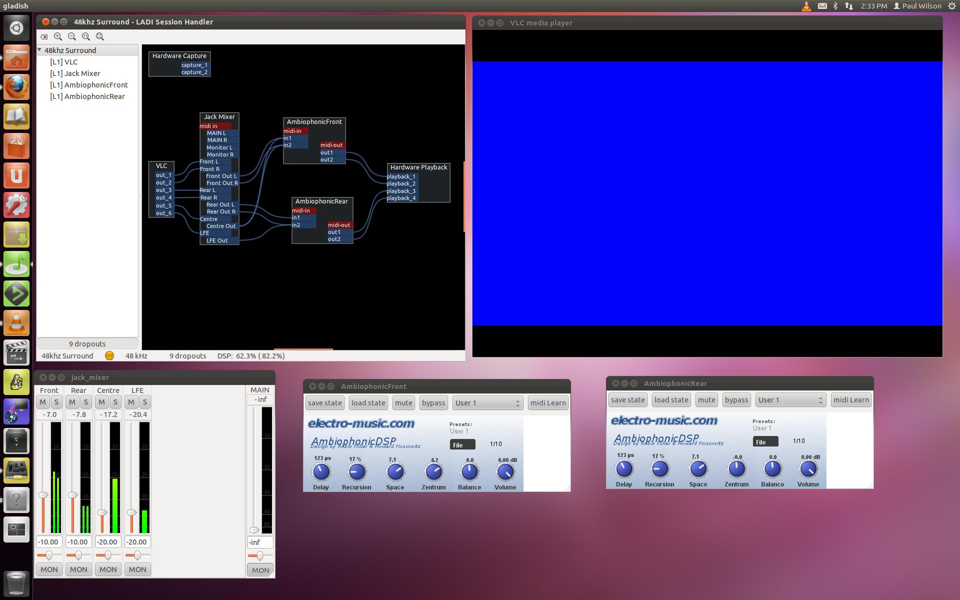Collapse the 48khz Surround tree node
Viewport: 960px width, 600px height.
click(x=40, y=50)
